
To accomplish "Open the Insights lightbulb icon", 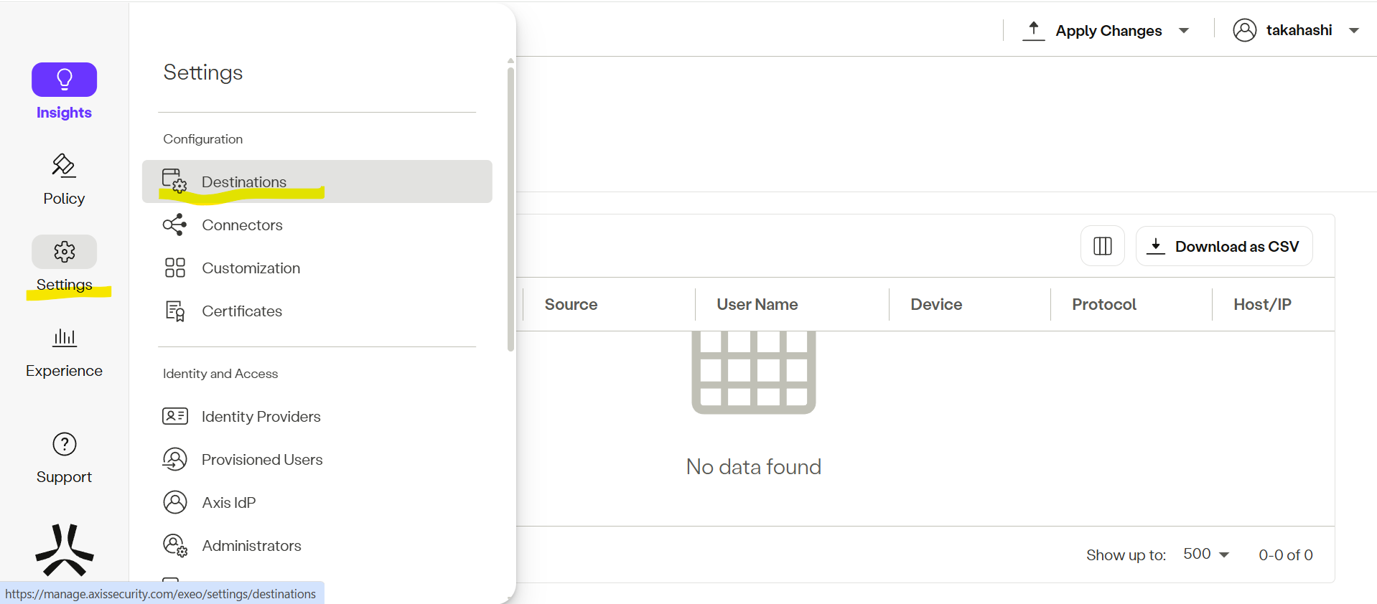I will coord(64,80).
